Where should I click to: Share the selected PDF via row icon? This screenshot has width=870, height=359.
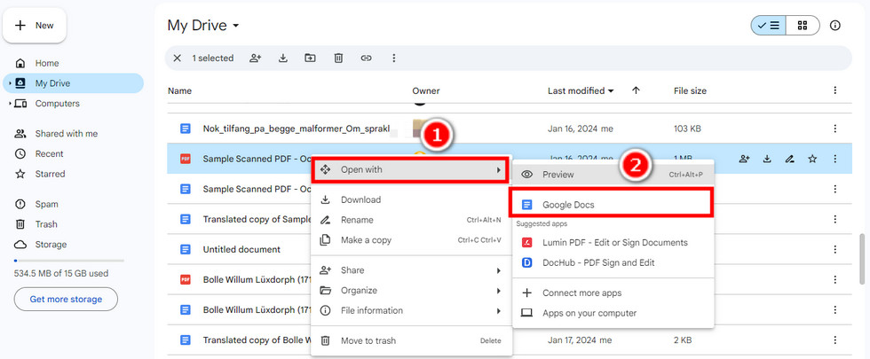(x=744, y=159)
